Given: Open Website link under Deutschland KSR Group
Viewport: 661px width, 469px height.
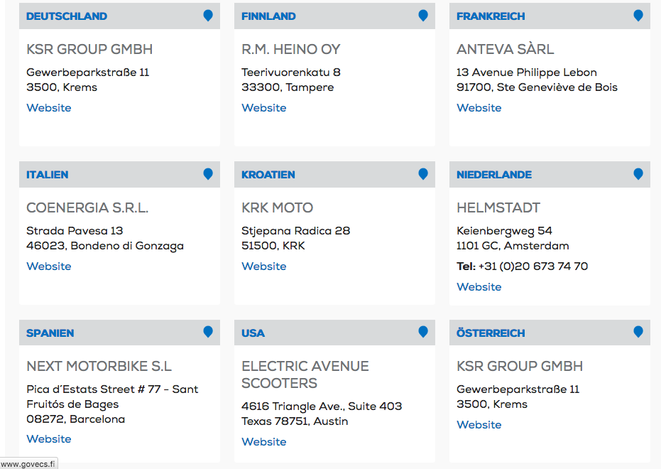Looking at the screenshot, I should click(49, 108).
